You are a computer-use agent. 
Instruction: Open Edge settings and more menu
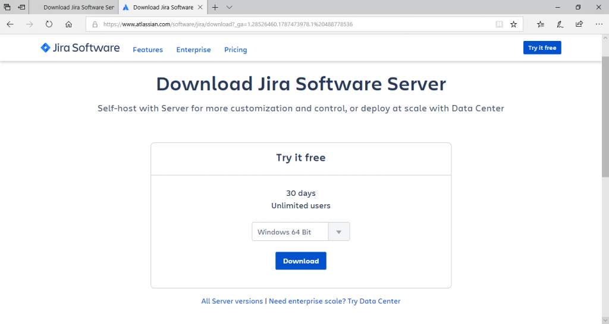click(599, 24)
